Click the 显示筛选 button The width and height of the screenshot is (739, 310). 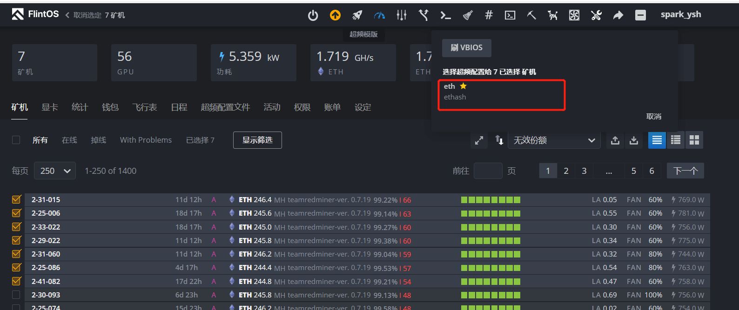(x=257, y=140)
